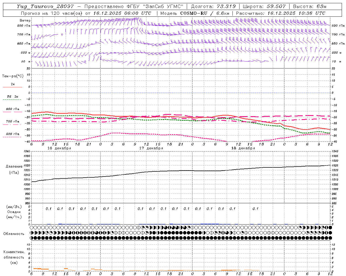Click the model label COSMO-RU / 6.6км
Screen dimensions: 346x276
tap(205, 13)
